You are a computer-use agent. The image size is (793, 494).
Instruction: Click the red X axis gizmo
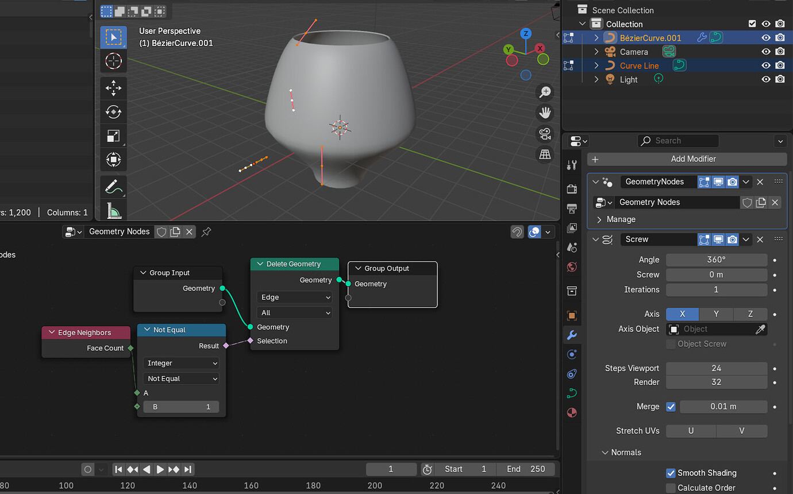click(540, 48)
